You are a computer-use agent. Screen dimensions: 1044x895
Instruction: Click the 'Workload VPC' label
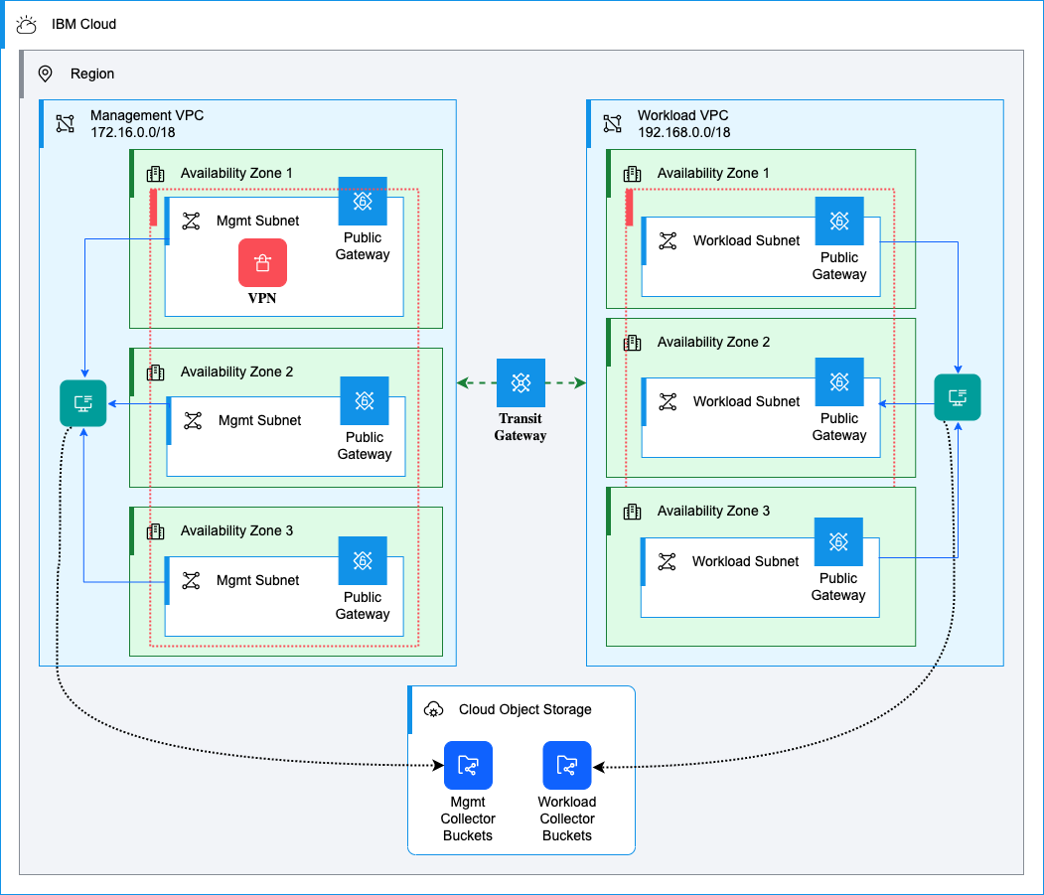pyautogui.click(x=683, y=115)
